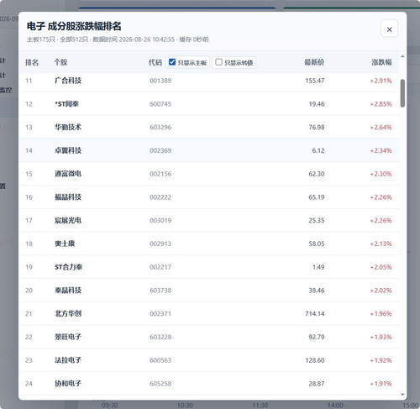Click change value +1.92%
The image size is (420, 409).
coord(381,360)
